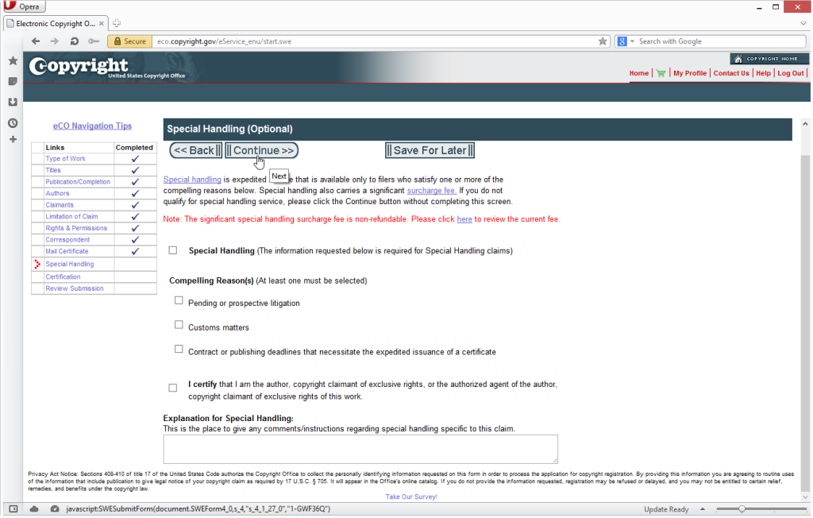Image resolution: width=813 pixels, height=518 pixels.
Task: Open My Profile in the top menu
Action: pos(690,73)
